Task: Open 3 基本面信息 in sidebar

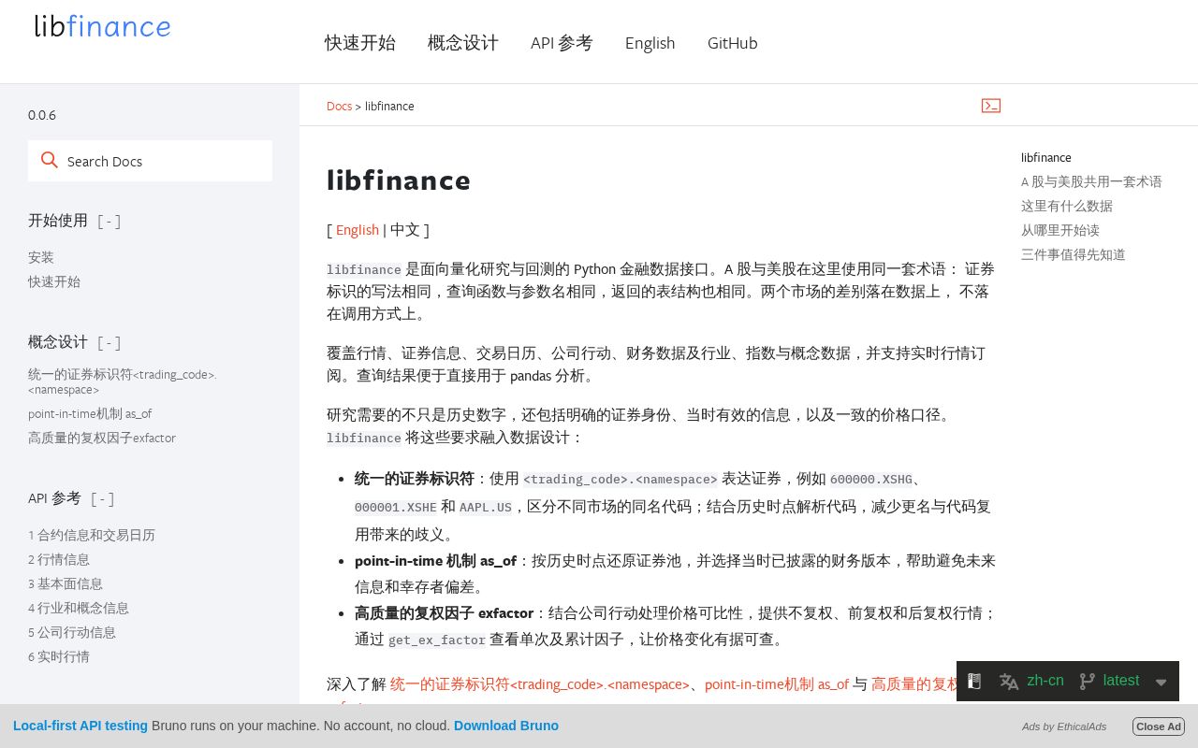Action: point(66,583)
